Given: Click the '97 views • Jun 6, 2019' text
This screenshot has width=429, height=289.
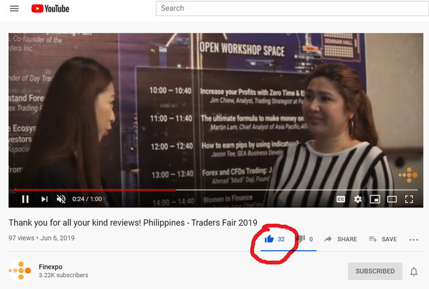Looking at the screenshot, I should click(42, 238).
